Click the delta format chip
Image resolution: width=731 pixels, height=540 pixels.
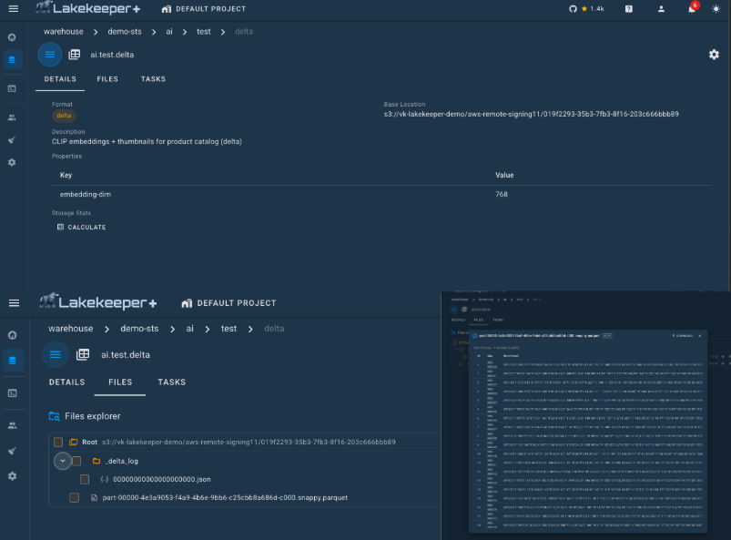tap(64, 116)
